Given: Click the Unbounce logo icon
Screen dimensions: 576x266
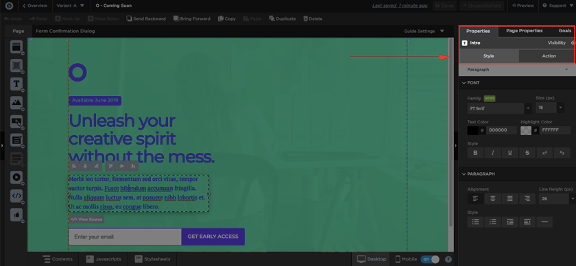Looking at the screenshot, I should 9,5.
